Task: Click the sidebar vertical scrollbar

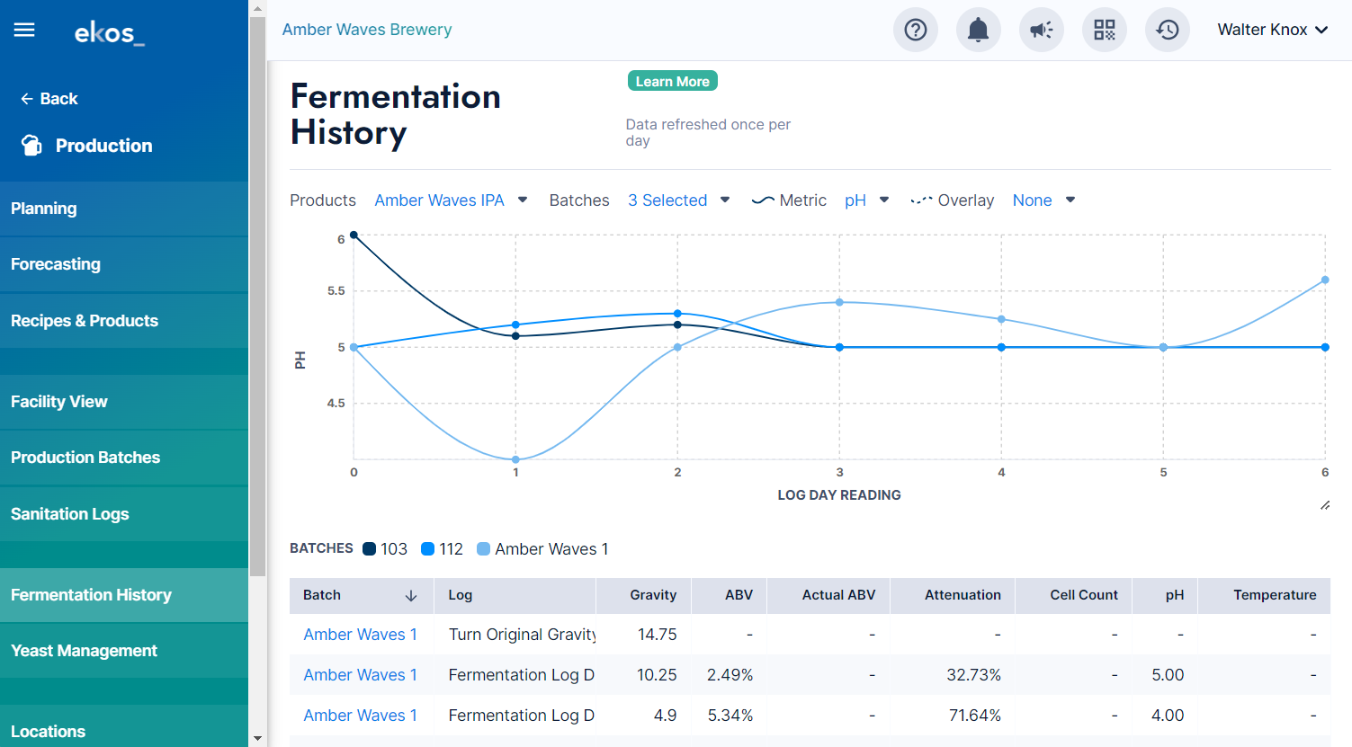Action: (258, 297)
